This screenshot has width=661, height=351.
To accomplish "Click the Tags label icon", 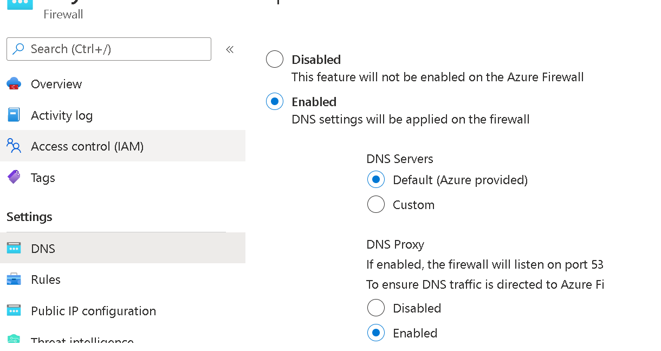I will click(x=14, y=177).
